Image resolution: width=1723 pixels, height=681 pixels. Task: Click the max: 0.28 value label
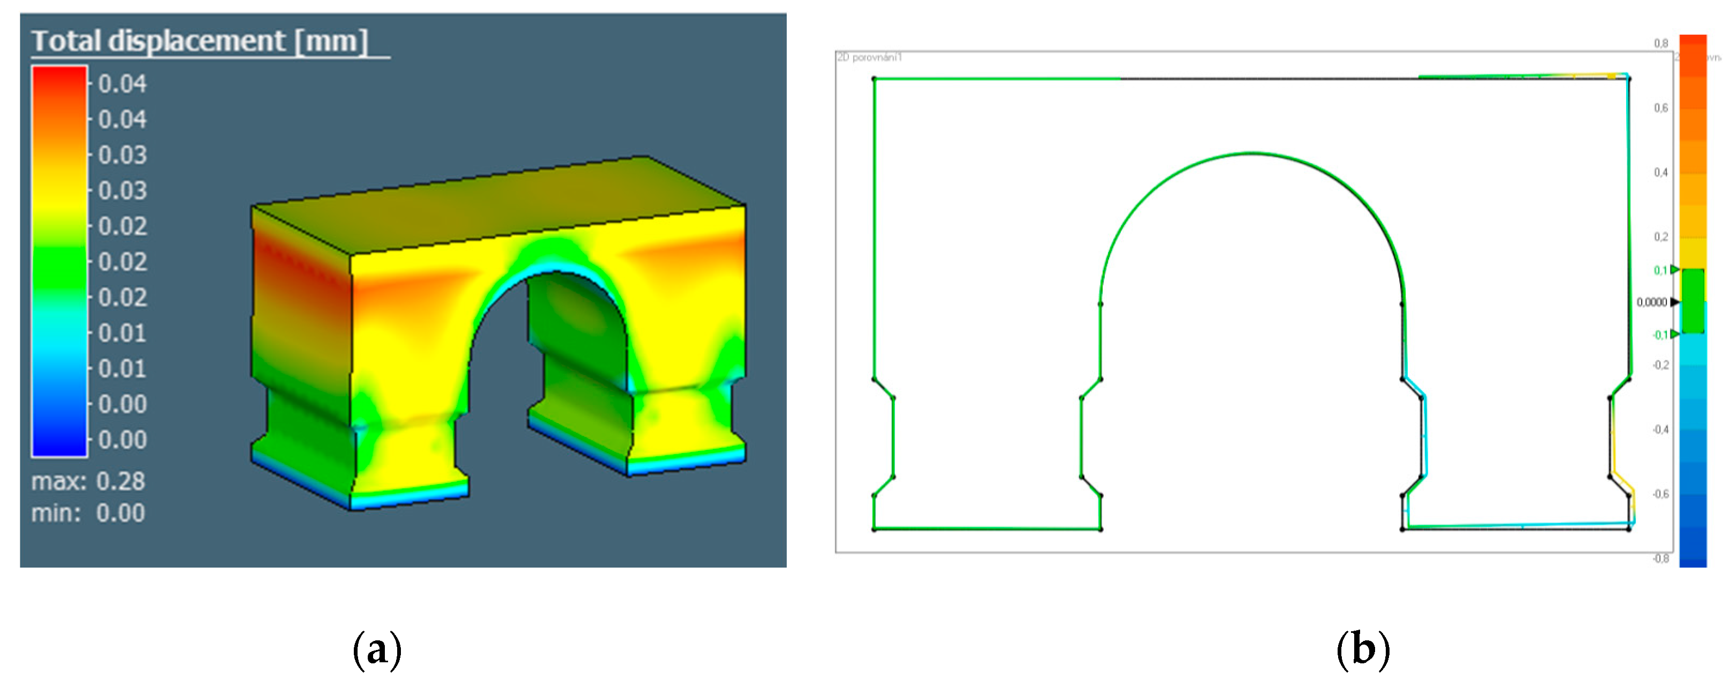(88, 481)
